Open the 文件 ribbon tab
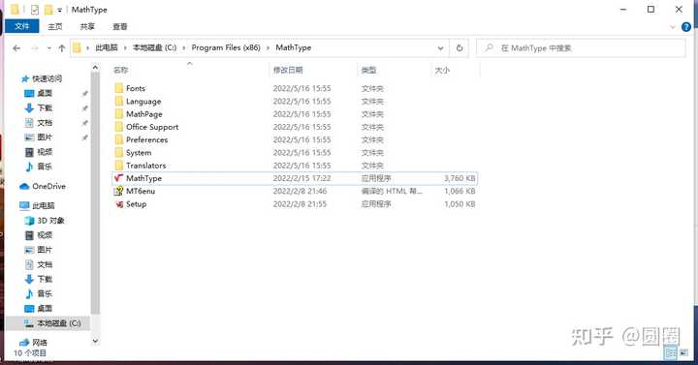This screenshot has height=365, width=698. 21,26
